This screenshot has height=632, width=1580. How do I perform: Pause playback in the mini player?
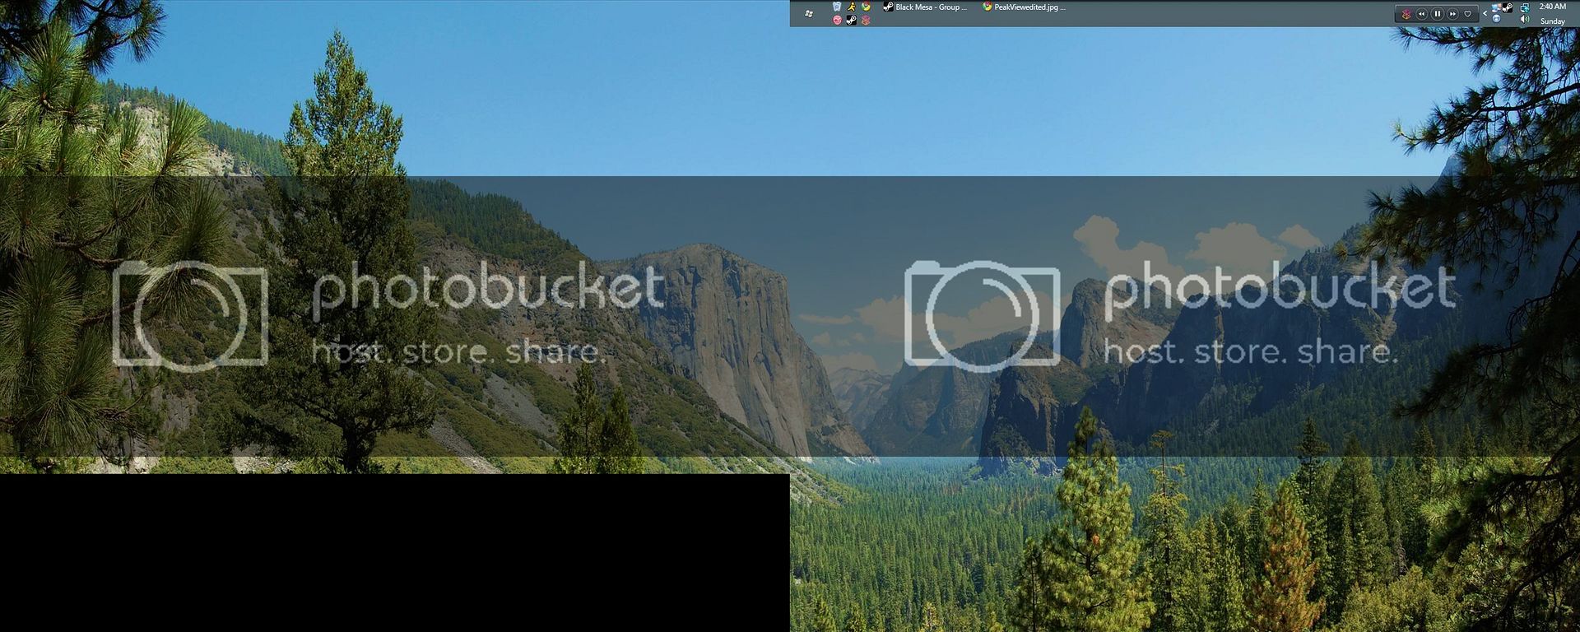coord(1437,14)
